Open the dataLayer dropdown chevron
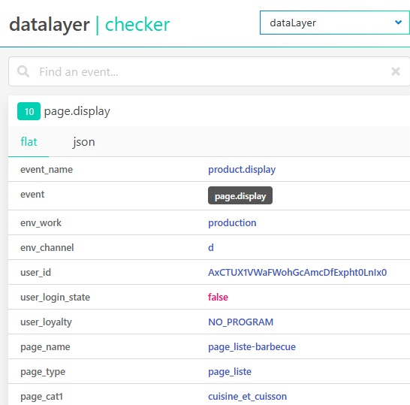 (398, 23)
